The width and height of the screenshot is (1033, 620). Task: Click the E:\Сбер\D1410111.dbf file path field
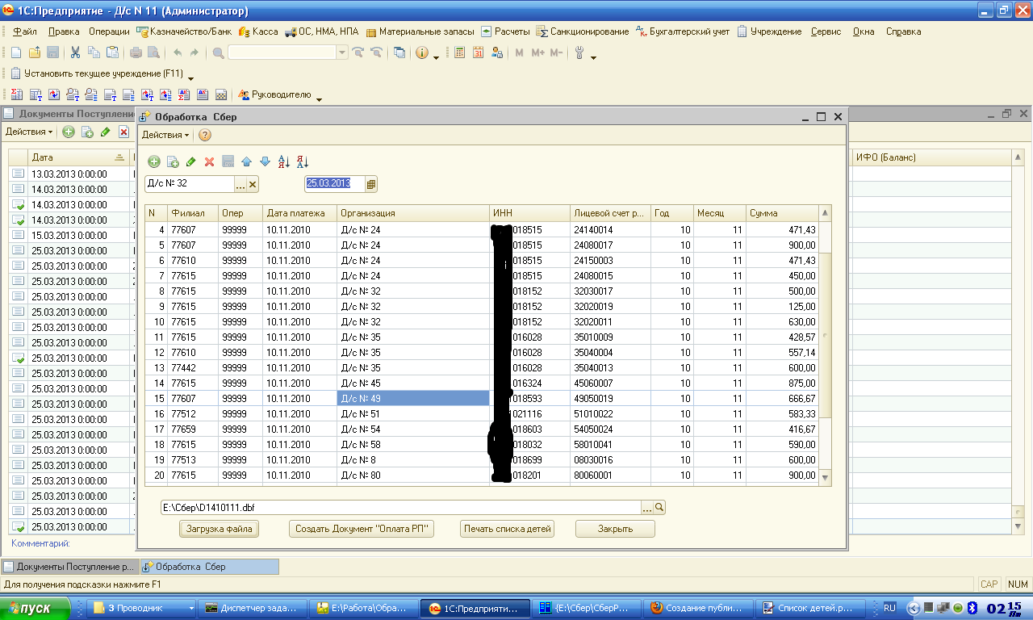[x=400, y=508]
